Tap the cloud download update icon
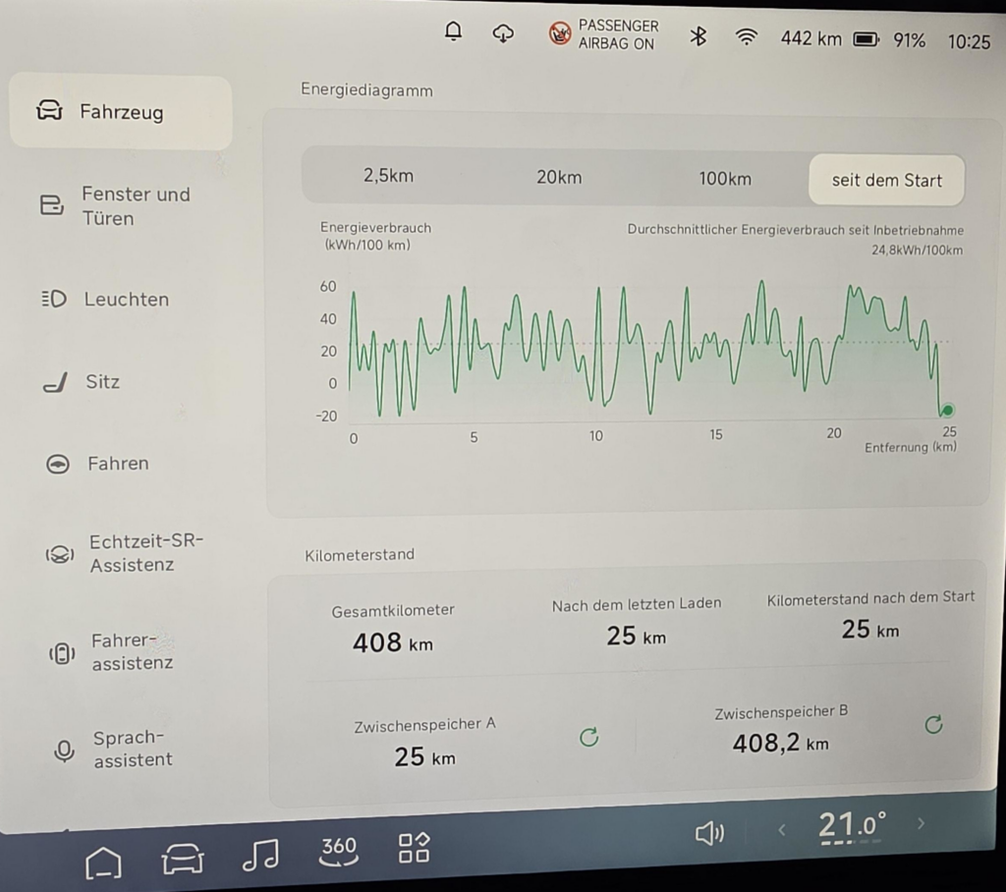 pyautogui.click(x=503, y=33)
